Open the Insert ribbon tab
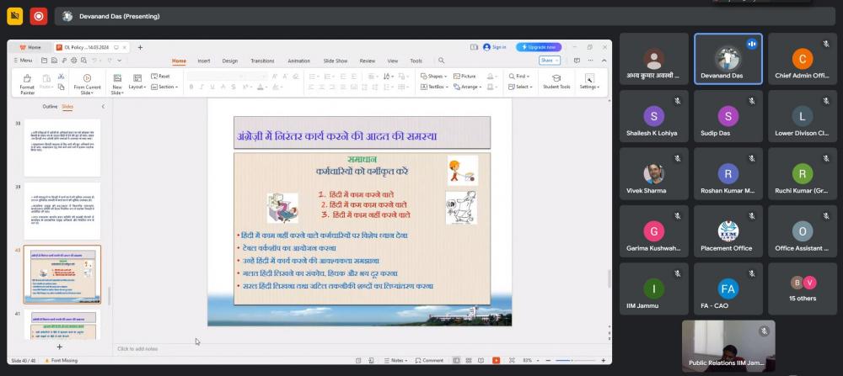This screenshot has height=376, width=843. pyautogui.click(x=204, y=61)
